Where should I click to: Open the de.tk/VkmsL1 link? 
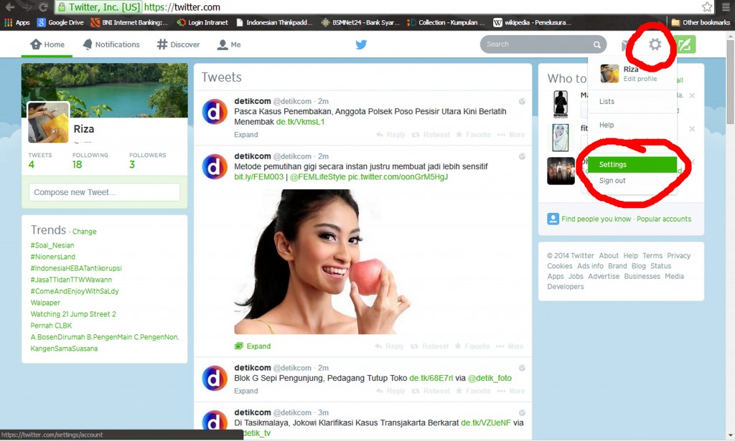300,122
